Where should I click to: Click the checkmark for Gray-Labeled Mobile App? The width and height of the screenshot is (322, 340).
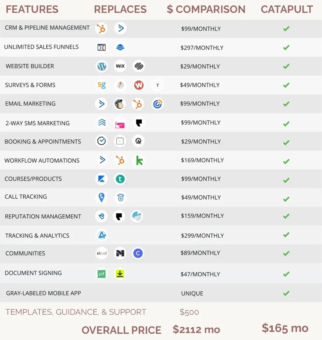coord(286,293)
